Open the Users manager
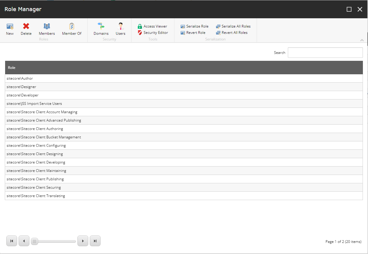The height and width of the screenshot is (254, 368). coord(121,29)
